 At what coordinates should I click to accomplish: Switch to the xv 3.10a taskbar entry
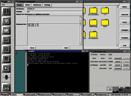click(x=87, y=95)
